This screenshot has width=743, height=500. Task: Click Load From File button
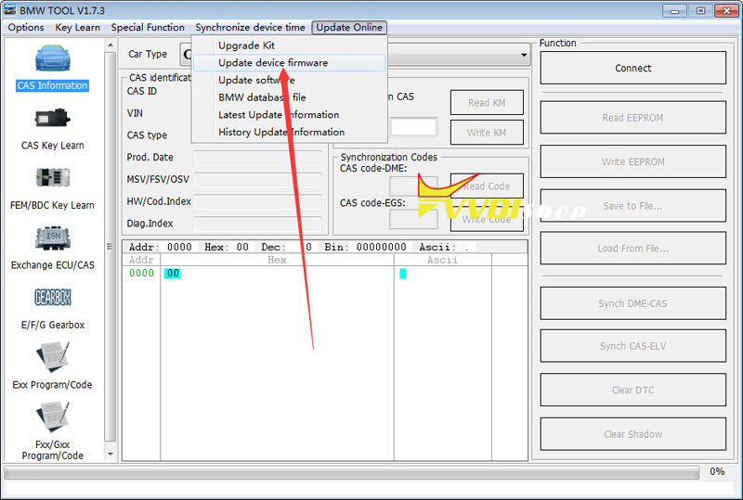[x=633, y=248]
